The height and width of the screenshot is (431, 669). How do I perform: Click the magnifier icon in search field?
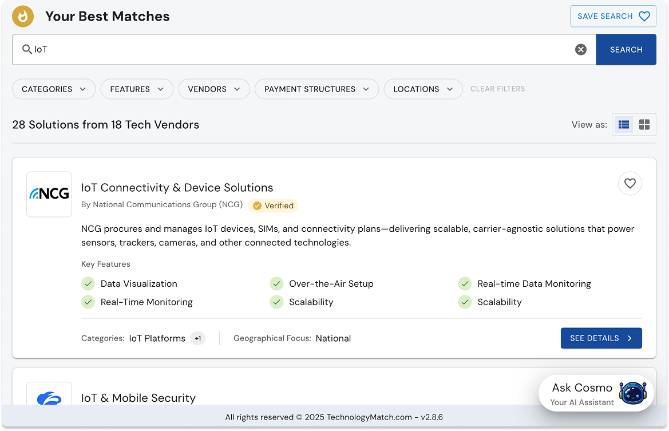27,49
